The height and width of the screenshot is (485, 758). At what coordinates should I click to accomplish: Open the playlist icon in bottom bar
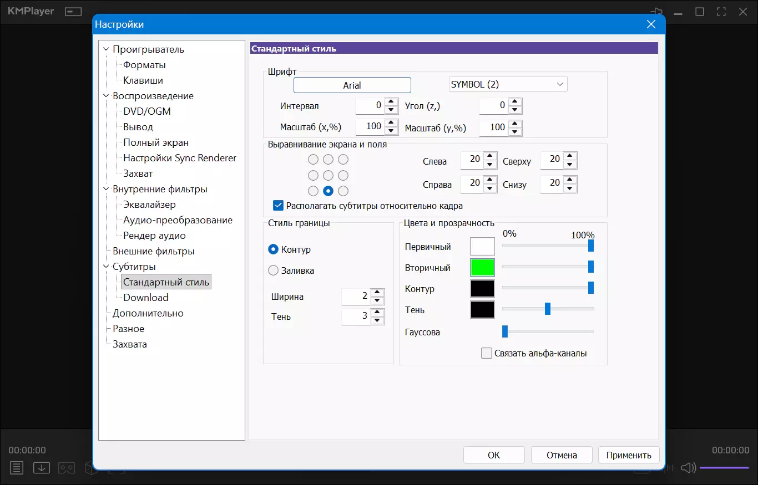(17, 468)
